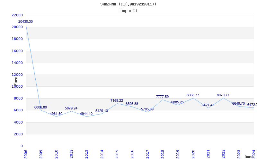Click the year 2013 axis label
The image size is (257, 160).
pyautogui.click(x=86, y=154)
